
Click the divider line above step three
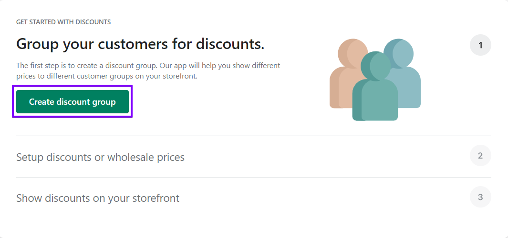254,177
